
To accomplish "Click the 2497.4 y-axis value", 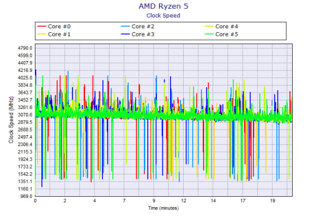I will pos(25,137).
